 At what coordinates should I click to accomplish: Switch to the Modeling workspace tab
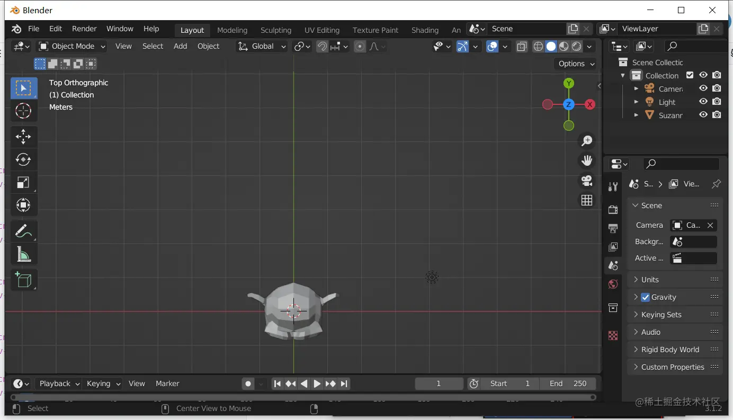click(232, 30)
